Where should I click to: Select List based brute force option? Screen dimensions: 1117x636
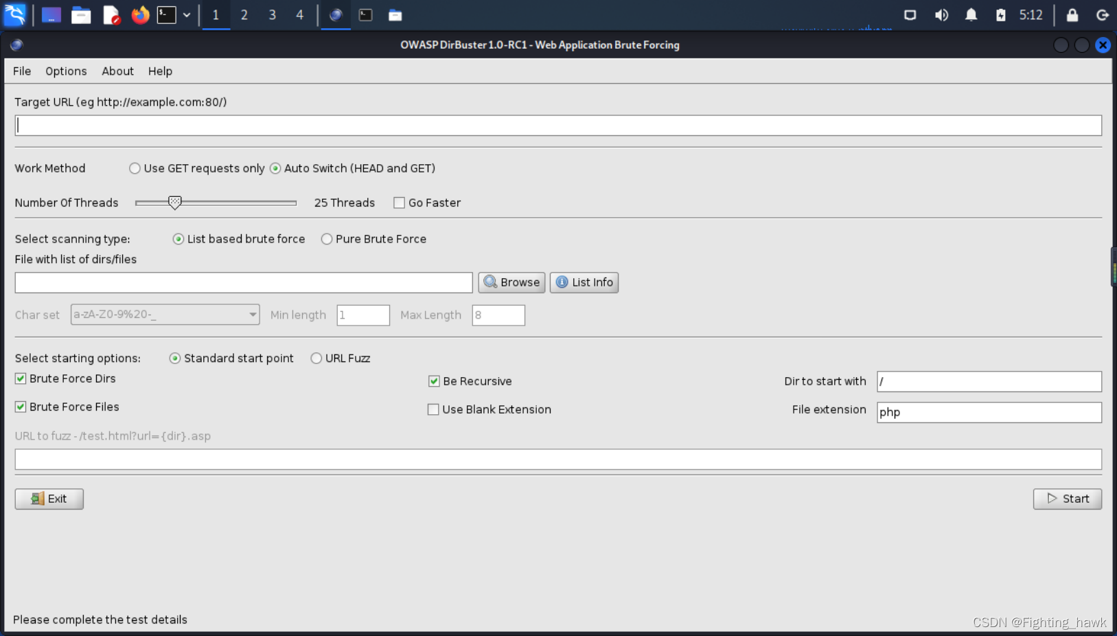[239, 239]
